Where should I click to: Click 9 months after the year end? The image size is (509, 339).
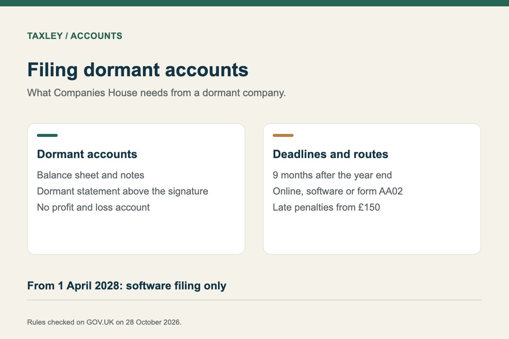pos(332,175)
